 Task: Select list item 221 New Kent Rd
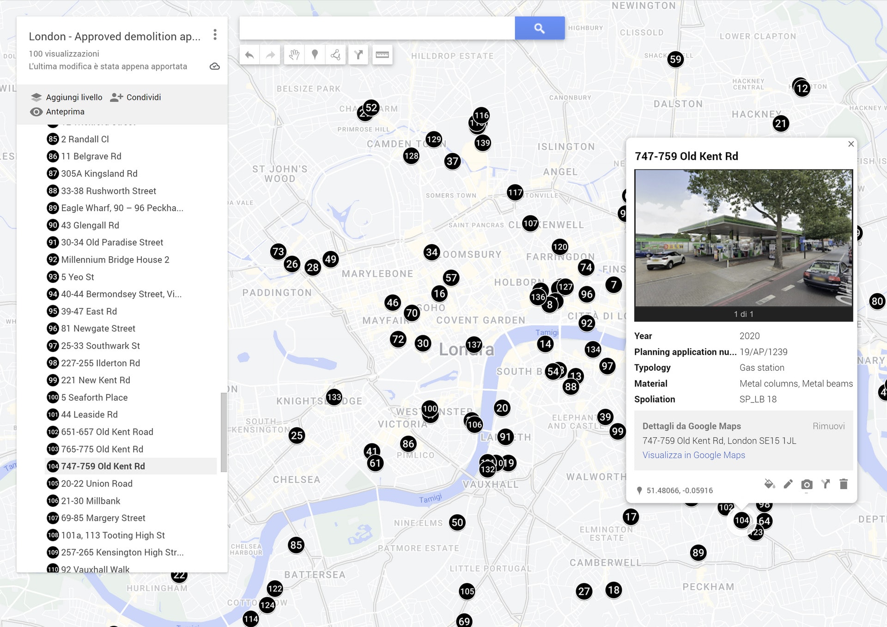[x=131, y=380]
